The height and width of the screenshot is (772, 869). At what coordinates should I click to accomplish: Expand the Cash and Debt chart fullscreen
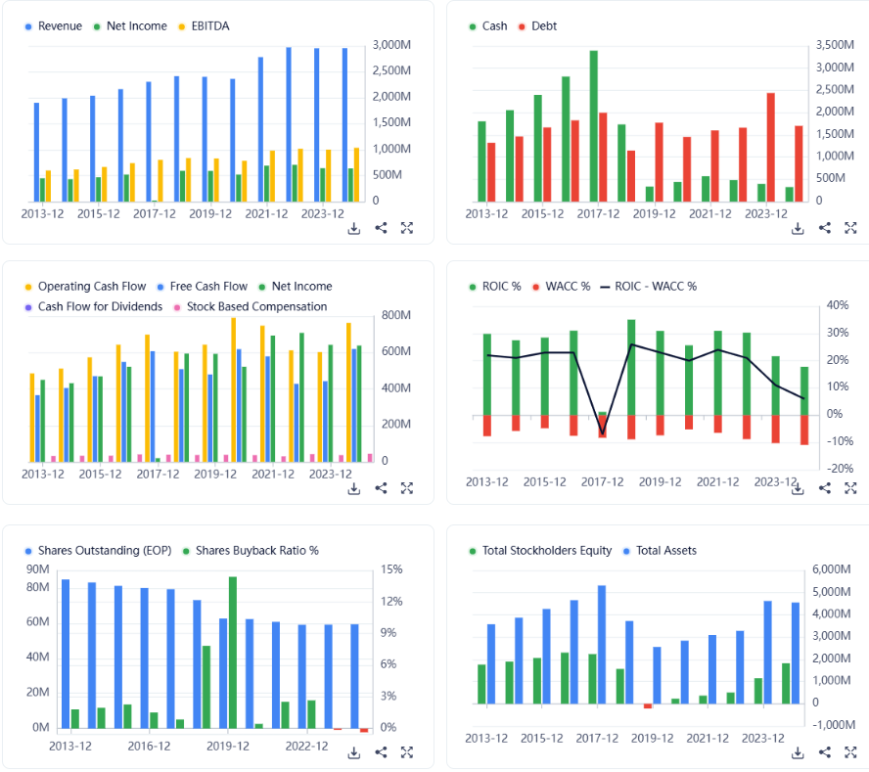[x=850, y=228]
